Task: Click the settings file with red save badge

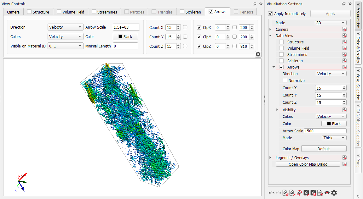Action: 285,193
